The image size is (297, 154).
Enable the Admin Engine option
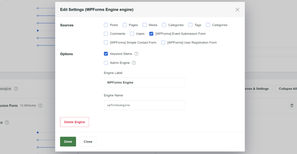[x=106, y=63]
